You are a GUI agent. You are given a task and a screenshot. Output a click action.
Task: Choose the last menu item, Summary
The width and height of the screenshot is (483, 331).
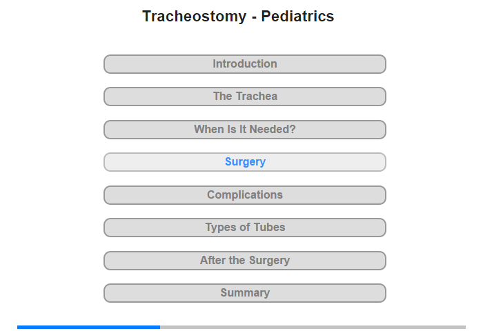click(x=244, y=293)
